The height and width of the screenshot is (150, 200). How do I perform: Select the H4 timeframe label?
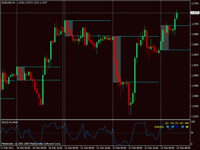(x=172, y=123)
